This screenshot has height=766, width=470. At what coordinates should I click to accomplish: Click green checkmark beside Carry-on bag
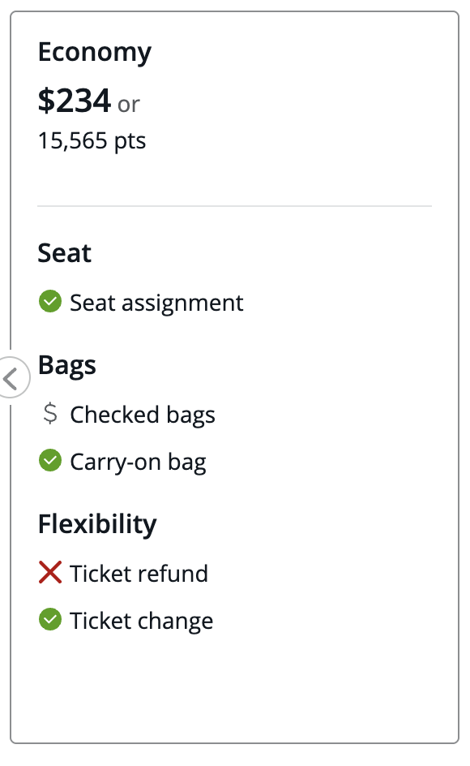tap(50, 460)
